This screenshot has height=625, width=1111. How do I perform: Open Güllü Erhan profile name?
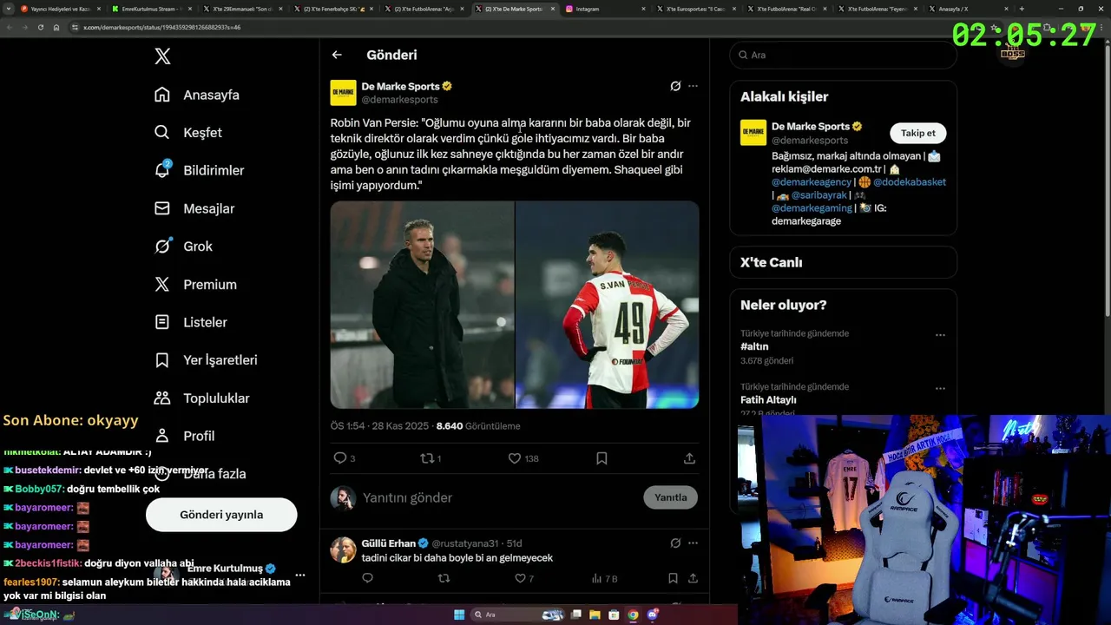[388, 543]
